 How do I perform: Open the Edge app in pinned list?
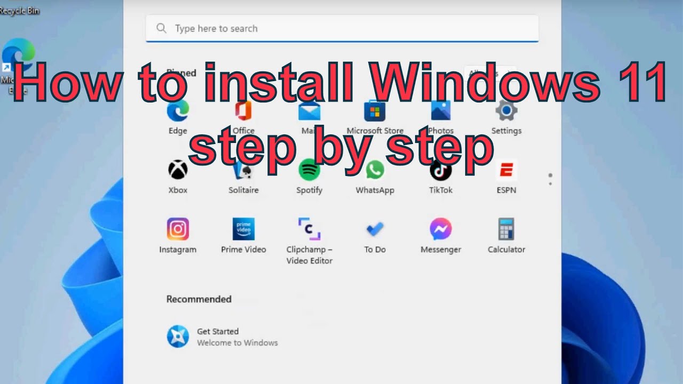click(x=178, y=117)
